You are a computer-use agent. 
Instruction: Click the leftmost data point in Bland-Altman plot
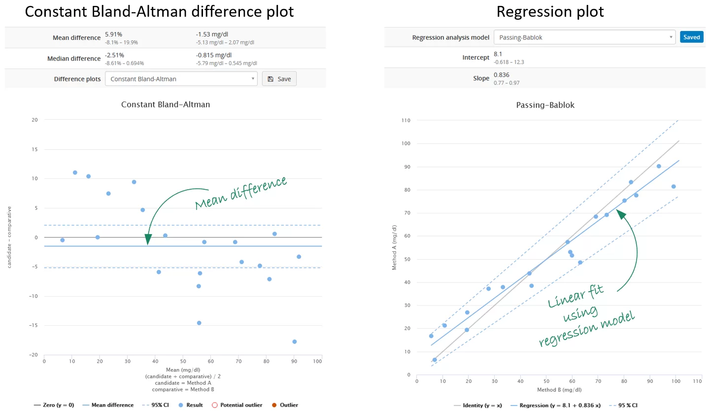pos(63,240)
